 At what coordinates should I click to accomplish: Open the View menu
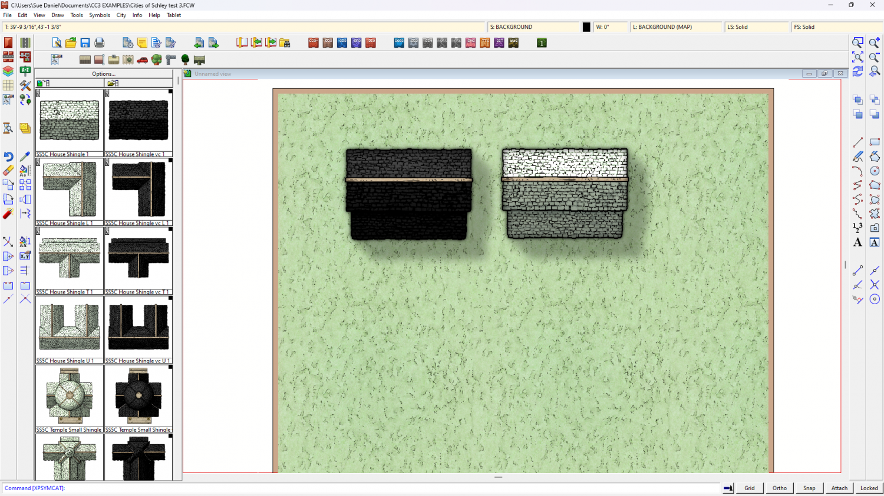point(39,15)
